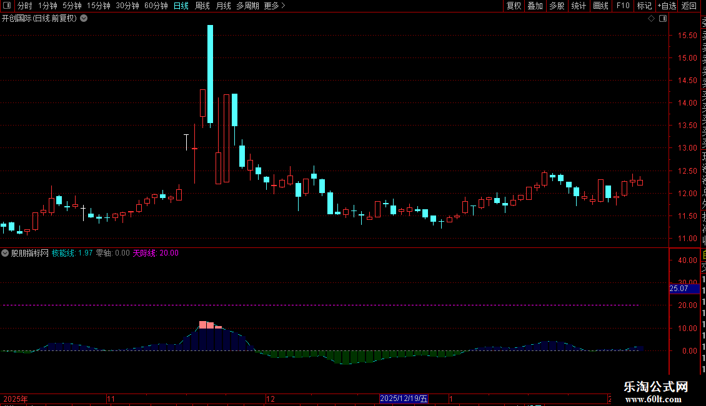The image size is (706, 406).
Task: Click the 2025/12/19/五 date marker
Action: 404,399
